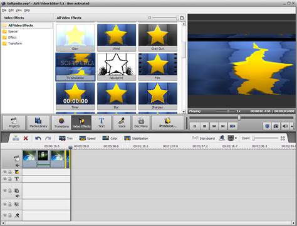
Task: Stop the preview playback
Action: [204, 126]
